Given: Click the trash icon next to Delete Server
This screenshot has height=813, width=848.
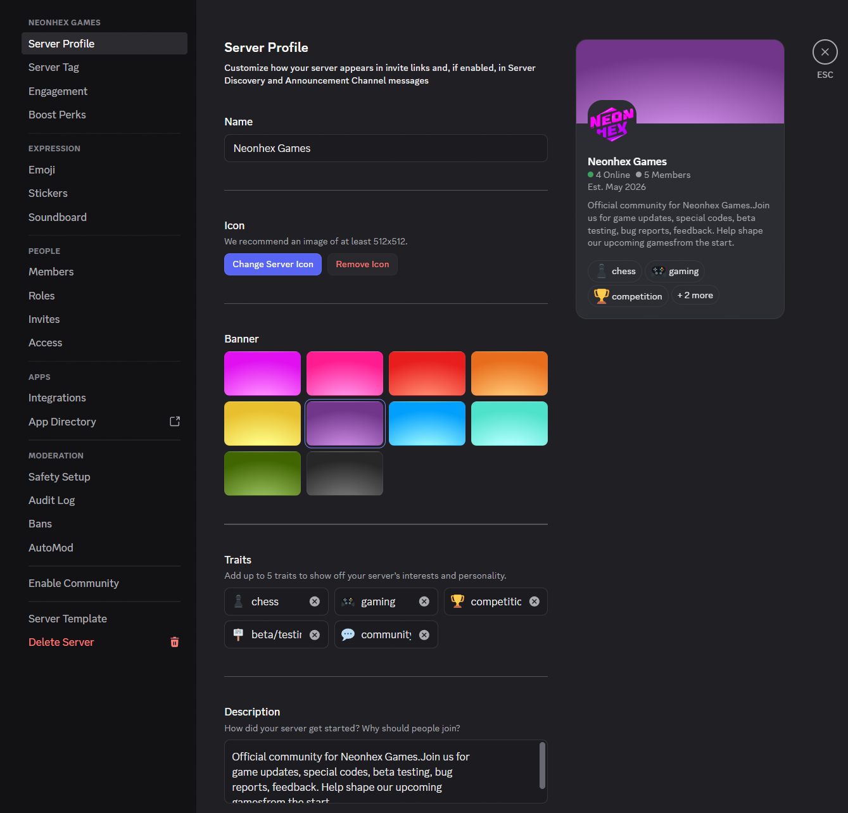Looking at the screenshot, I should (x=175, y=642).
